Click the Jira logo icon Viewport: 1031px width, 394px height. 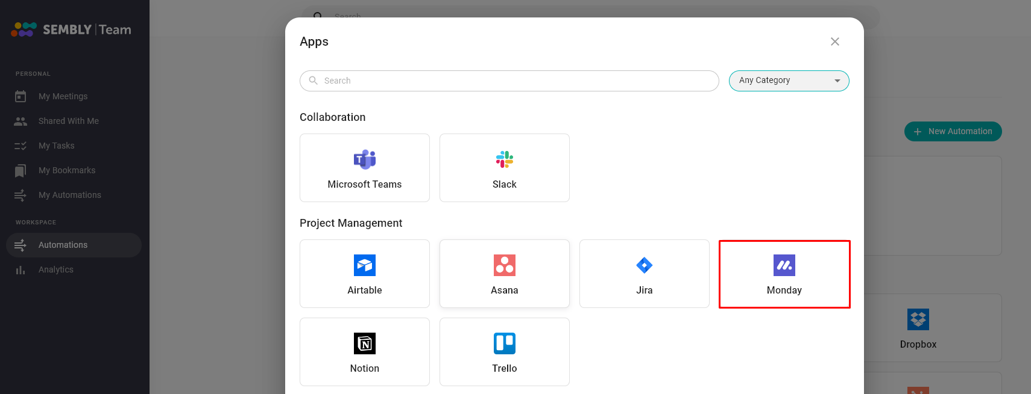pyautogui.click(x=645, y=265)
